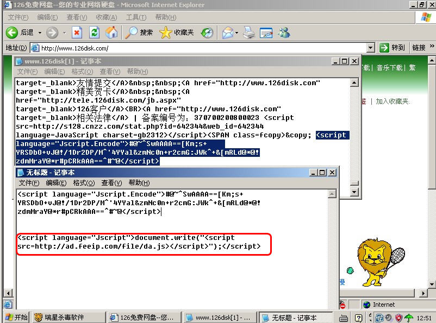Click IE horizontal scroll-right arrow
This screenshot has height=323, width=436.
coord(423,293)
